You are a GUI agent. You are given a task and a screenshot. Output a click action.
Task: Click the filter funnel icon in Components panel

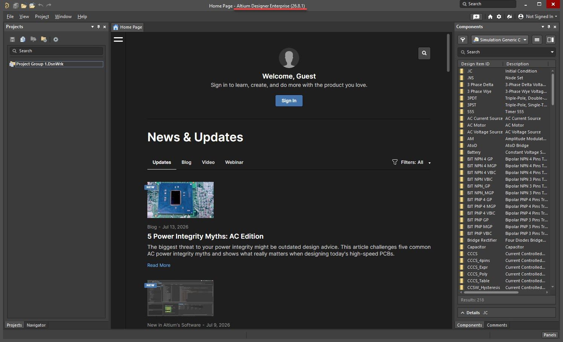coord(463,40)
